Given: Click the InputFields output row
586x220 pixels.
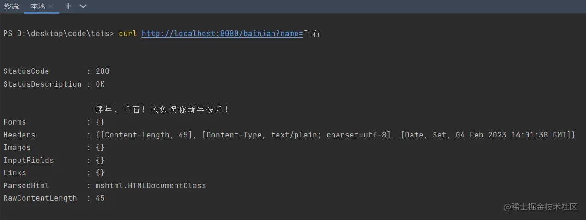Looking at the screenshot, I should (x=54, y=161).
